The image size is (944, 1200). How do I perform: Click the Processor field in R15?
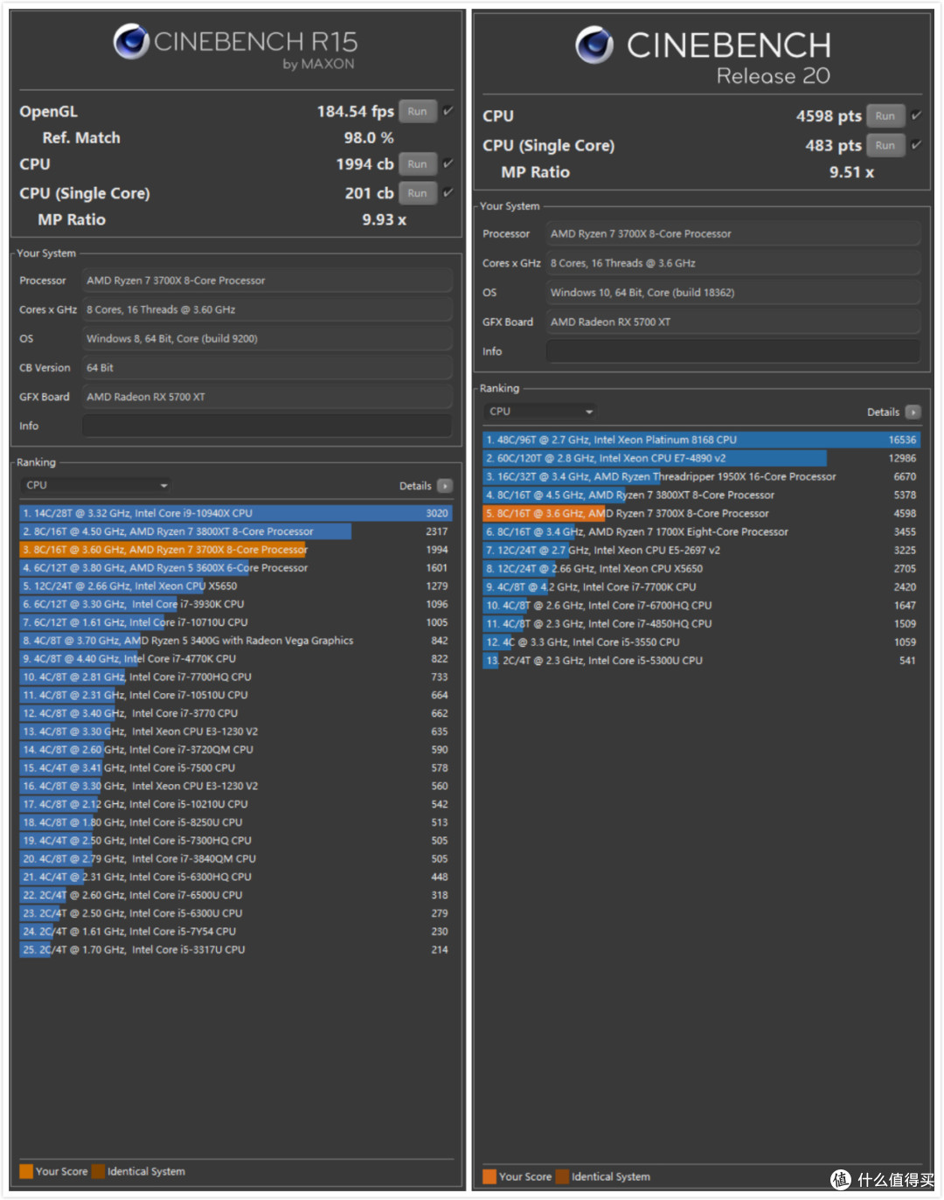click(267, 281)
